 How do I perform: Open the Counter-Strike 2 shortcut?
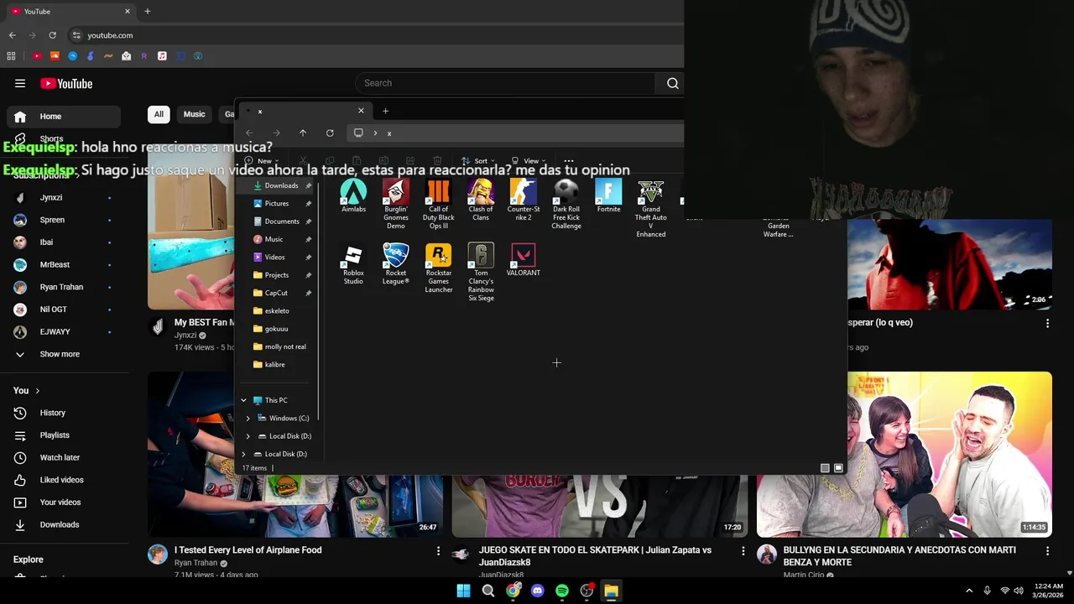[x=524, y=200]
